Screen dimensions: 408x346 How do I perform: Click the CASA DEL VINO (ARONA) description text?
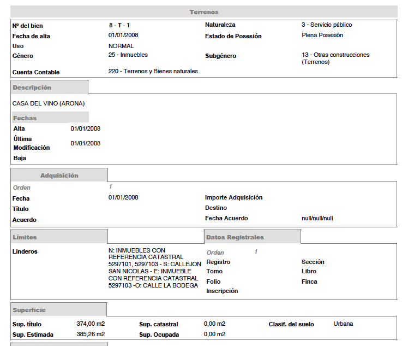pos(49,103)
